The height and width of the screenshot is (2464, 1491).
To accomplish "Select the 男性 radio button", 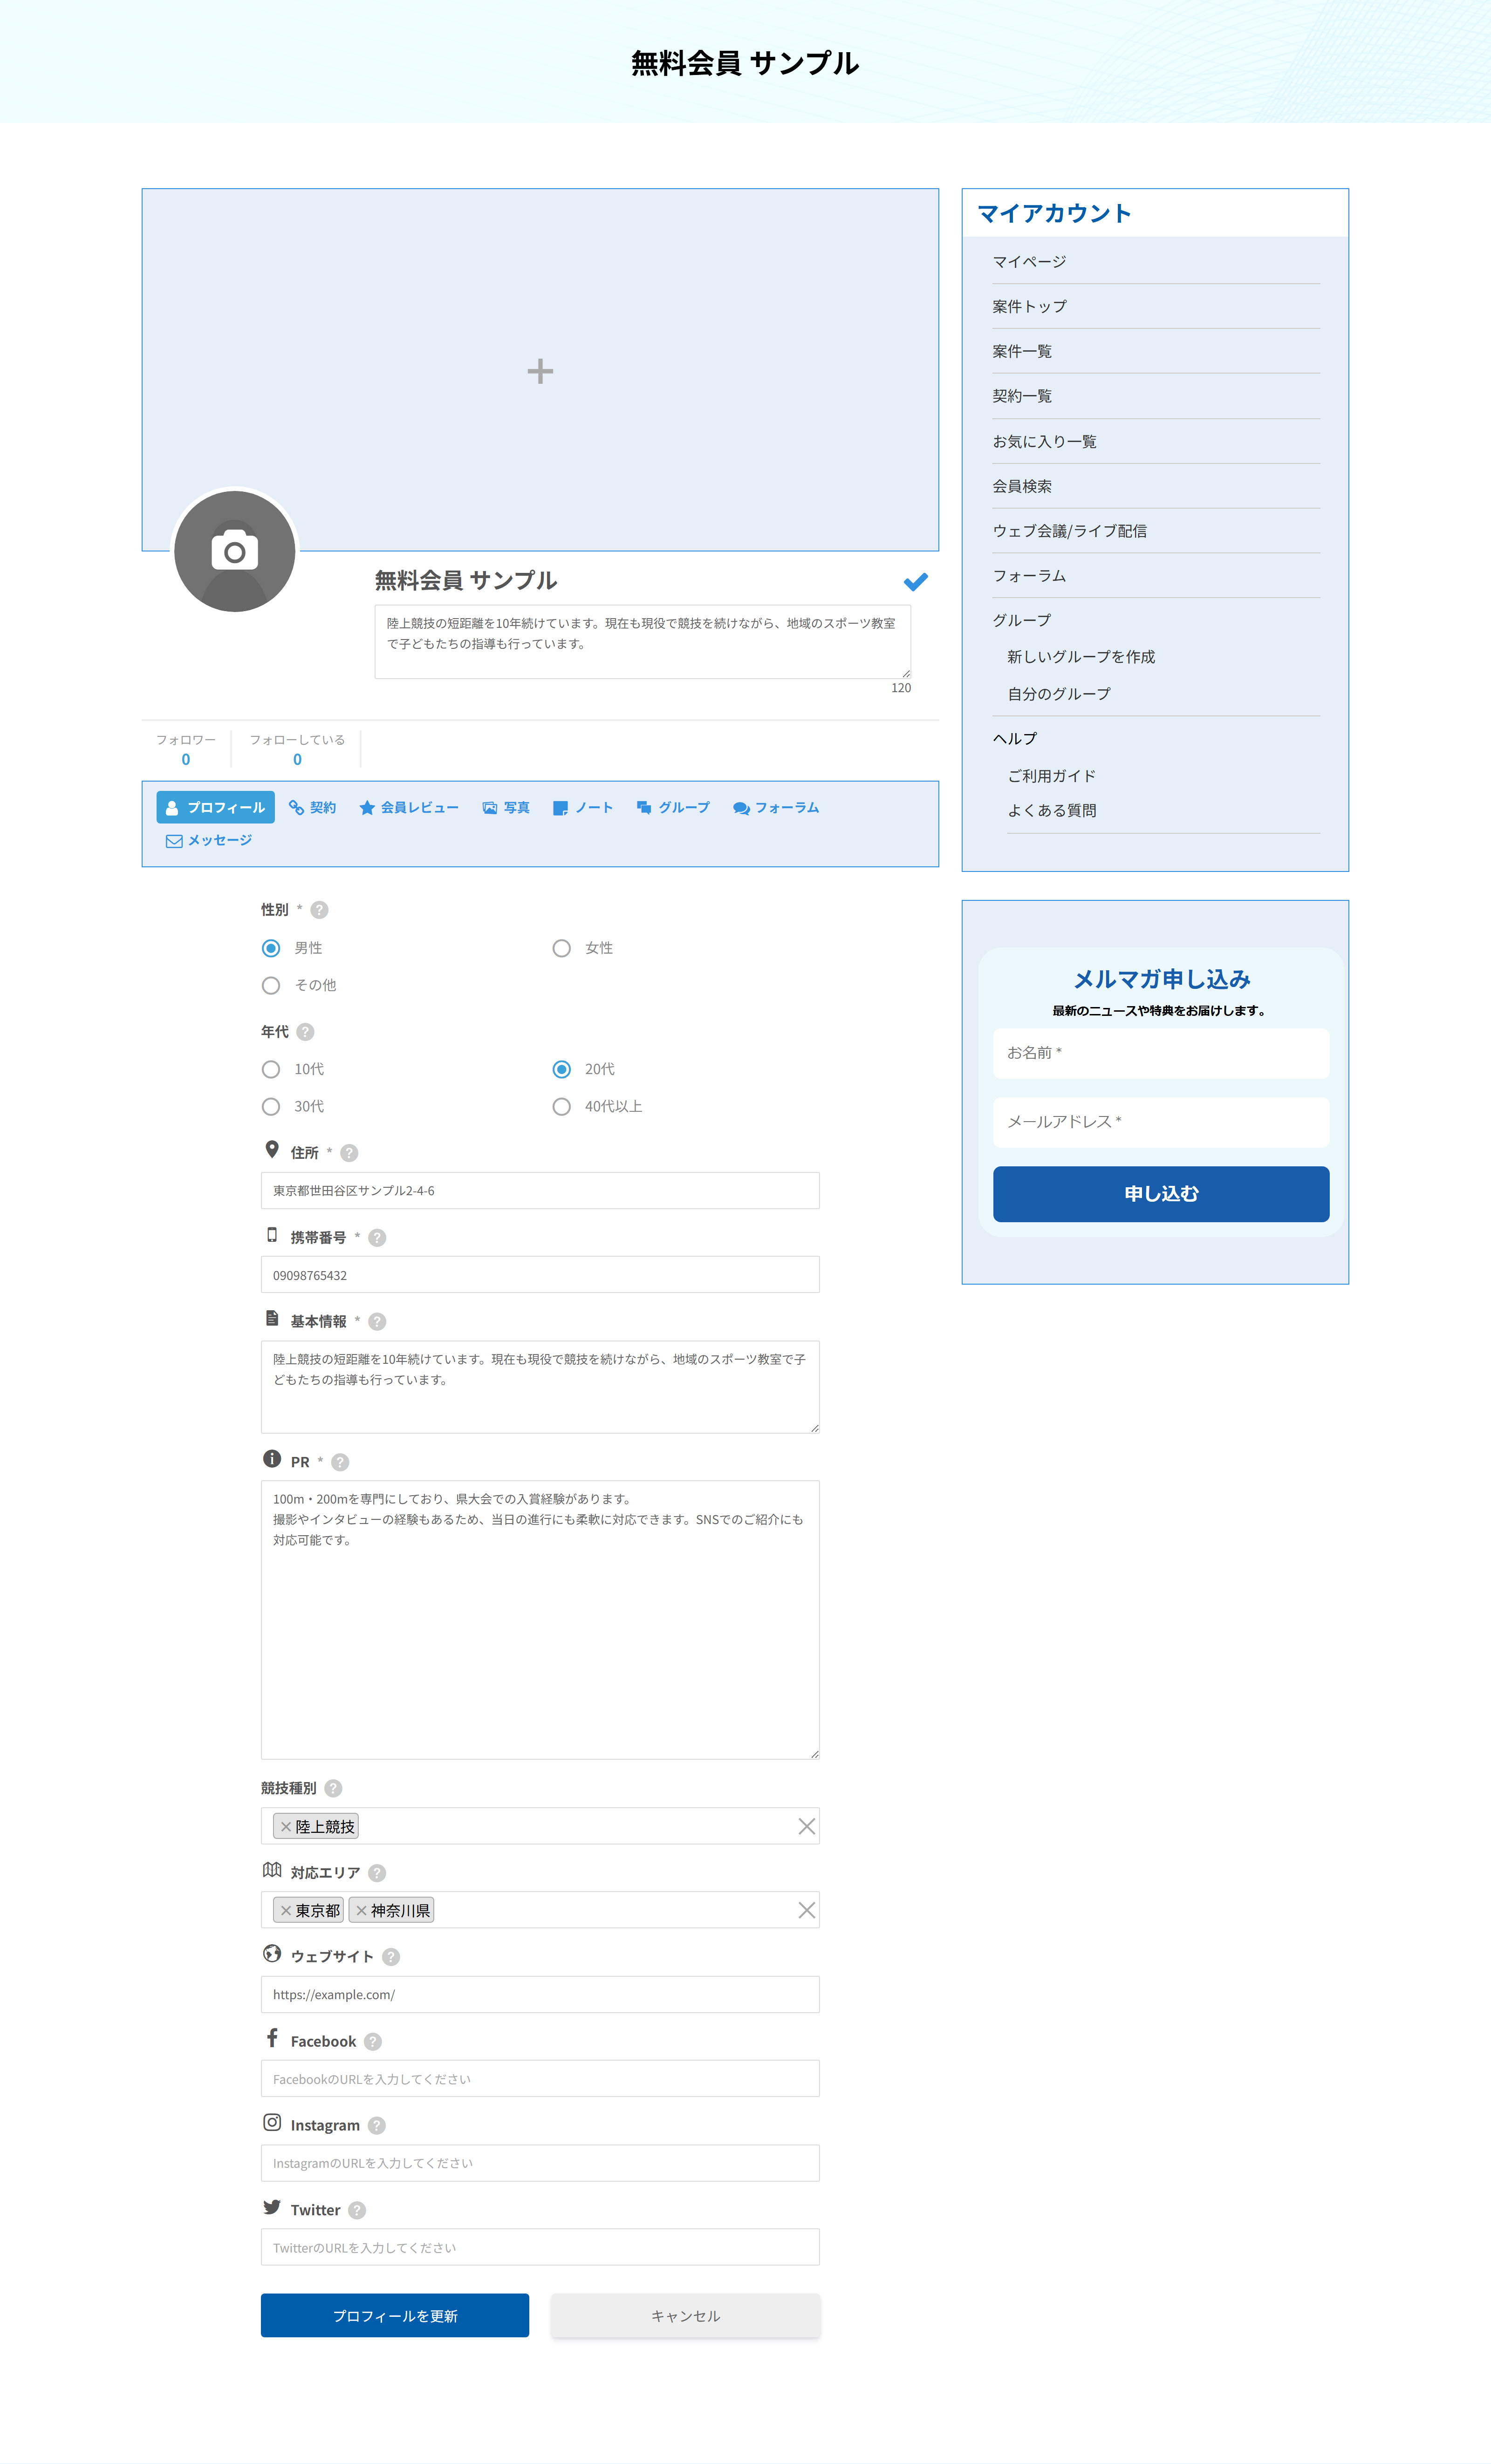I will point(271,948).
